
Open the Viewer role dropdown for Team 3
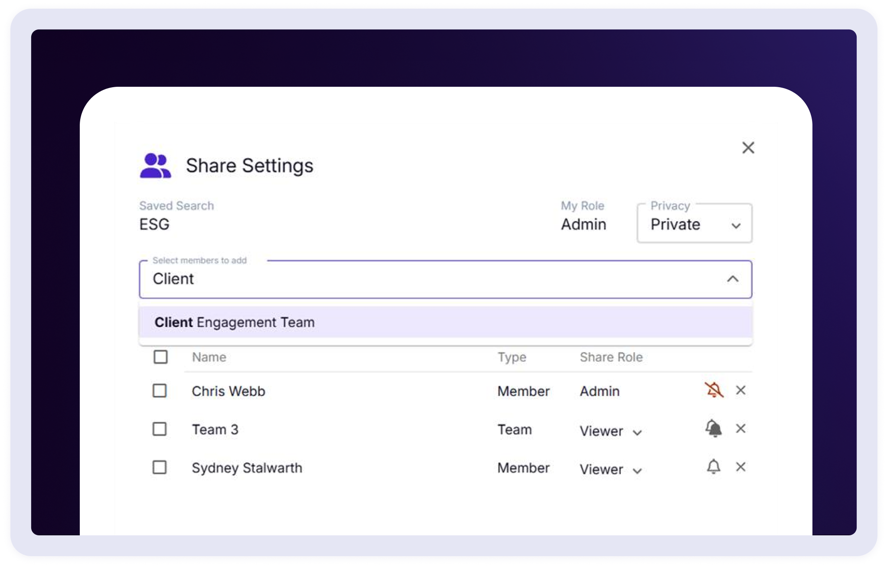tap(611, 431)
